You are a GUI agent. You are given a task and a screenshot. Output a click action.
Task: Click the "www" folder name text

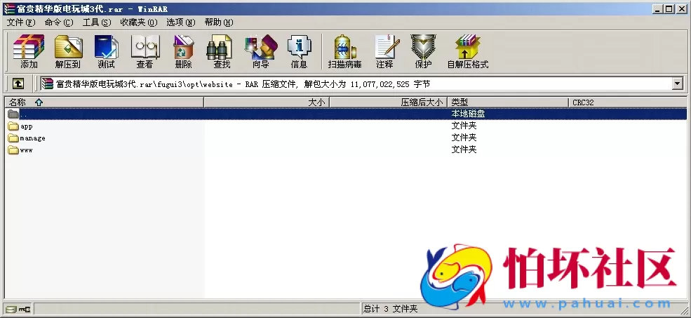click(27, 150)
